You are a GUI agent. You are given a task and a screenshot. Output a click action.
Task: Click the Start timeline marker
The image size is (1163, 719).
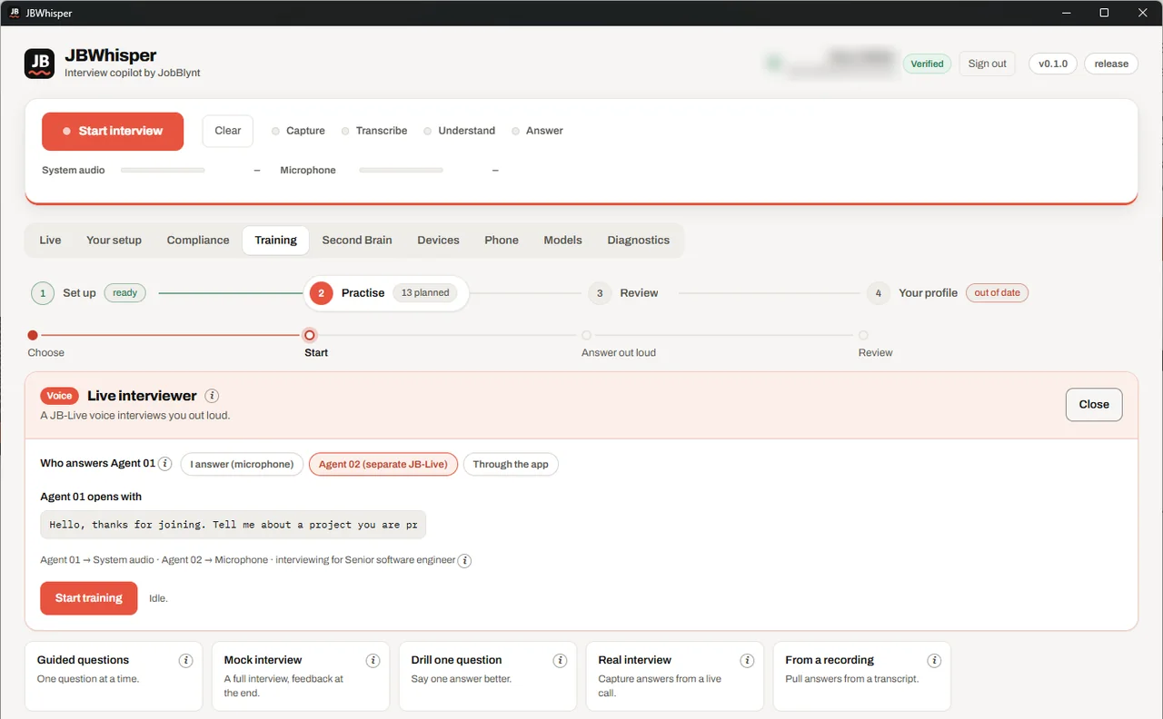[x=310, y=335]
